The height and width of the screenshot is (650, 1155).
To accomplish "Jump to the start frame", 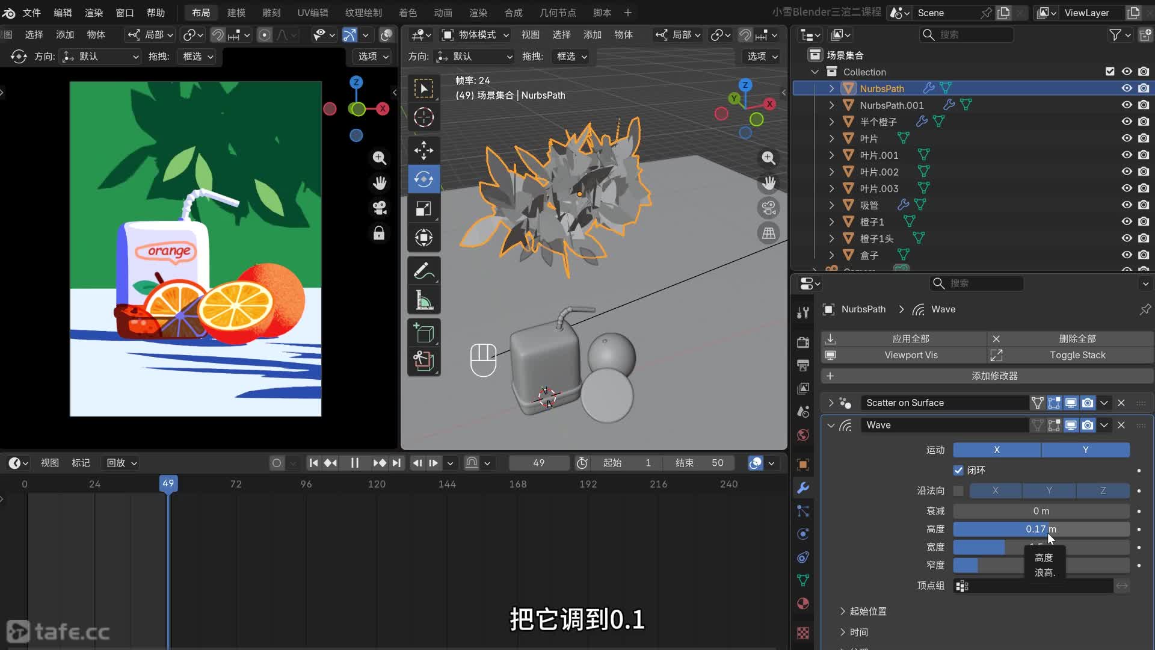I will [313, 463].
